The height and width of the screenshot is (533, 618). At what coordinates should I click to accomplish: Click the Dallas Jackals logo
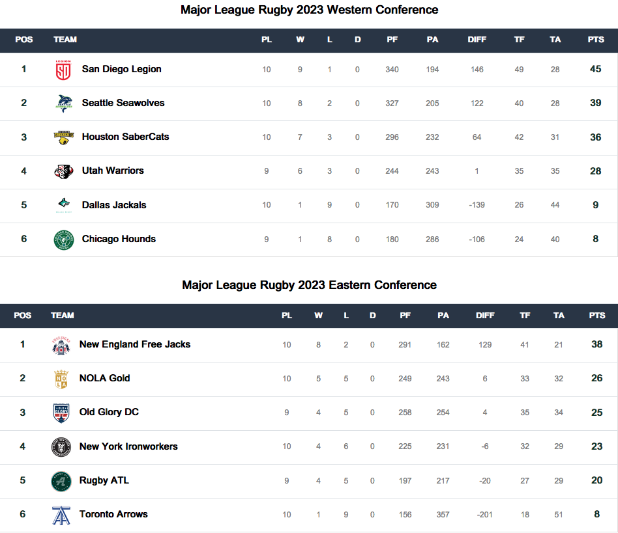click(64, 204)
